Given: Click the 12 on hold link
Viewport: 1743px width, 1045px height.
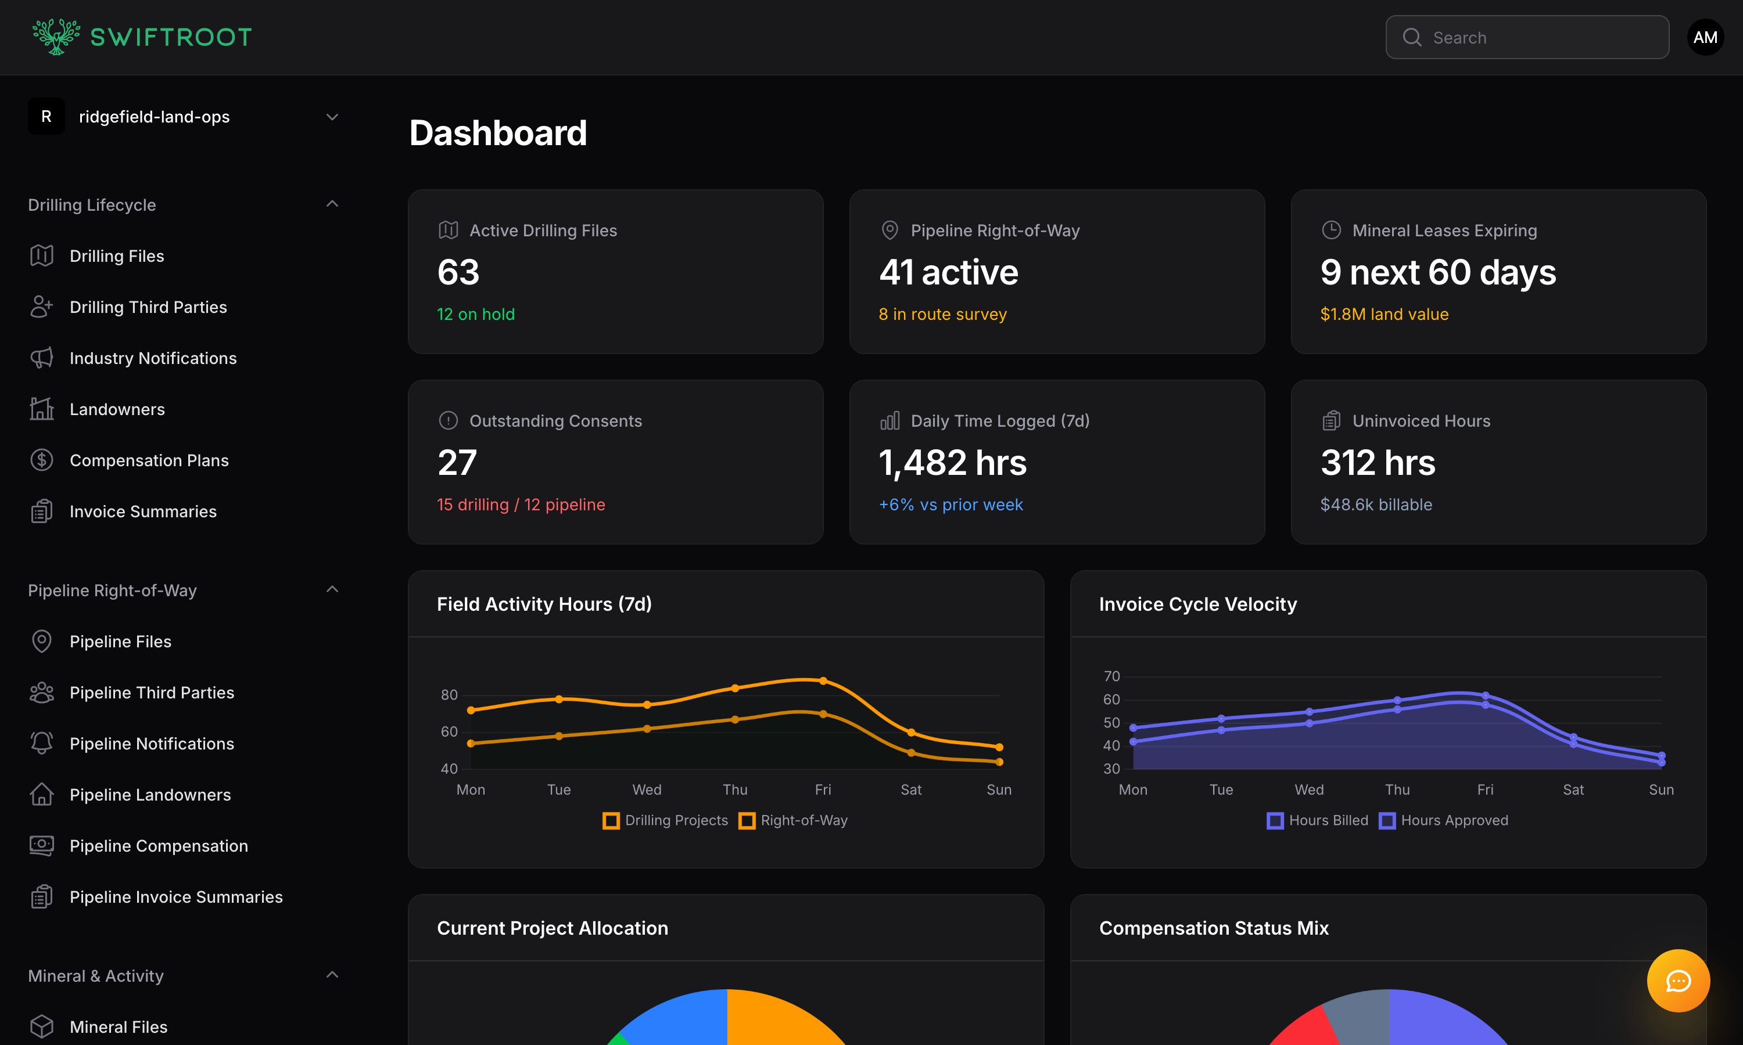Looking at the screenshot, I should tap(476, 314).
